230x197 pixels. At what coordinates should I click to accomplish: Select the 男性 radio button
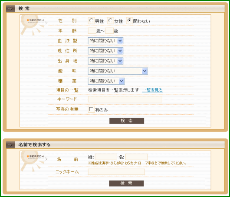[x=91, y=20]
